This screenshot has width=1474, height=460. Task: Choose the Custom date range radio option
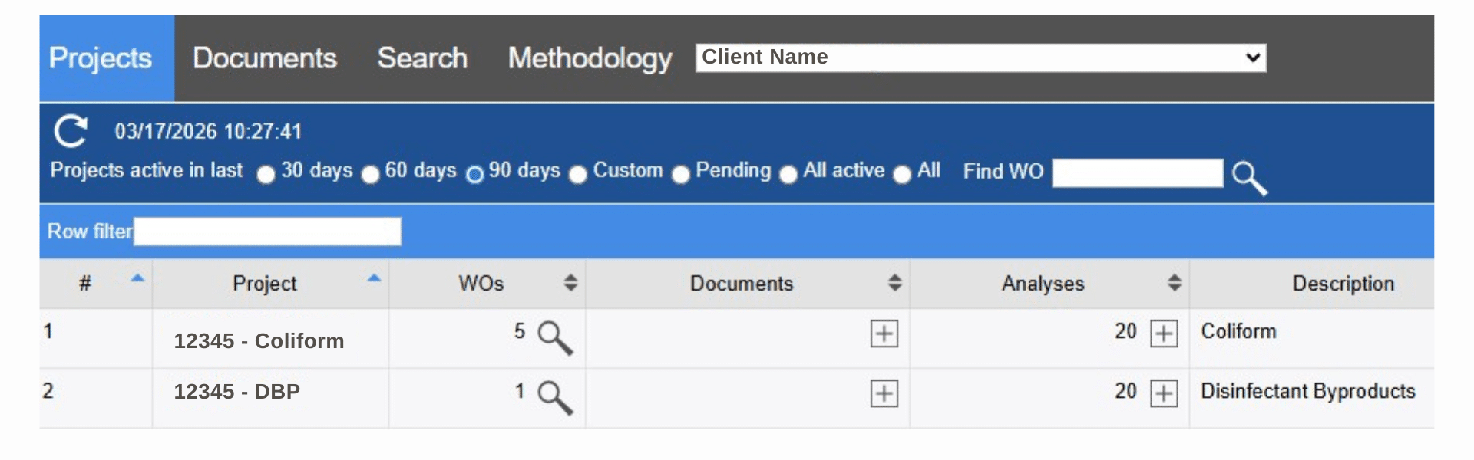pyautogui.click(x=578, y=175)
